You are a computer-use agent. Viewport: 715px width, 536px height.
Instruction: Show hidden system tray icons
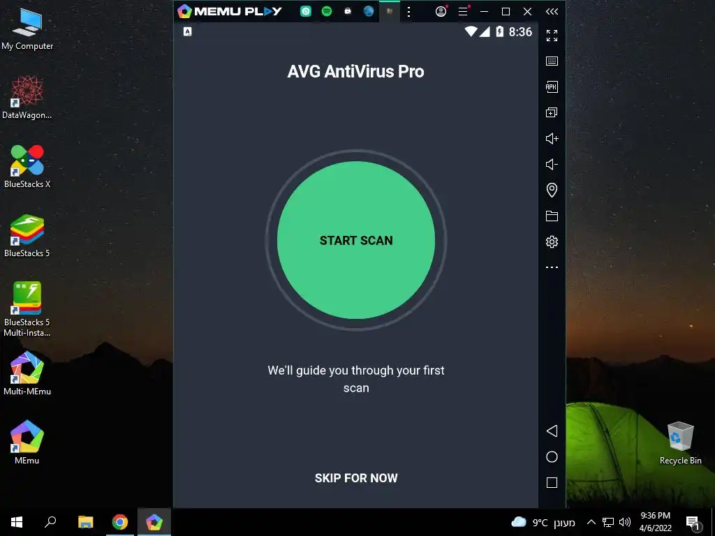591,522
